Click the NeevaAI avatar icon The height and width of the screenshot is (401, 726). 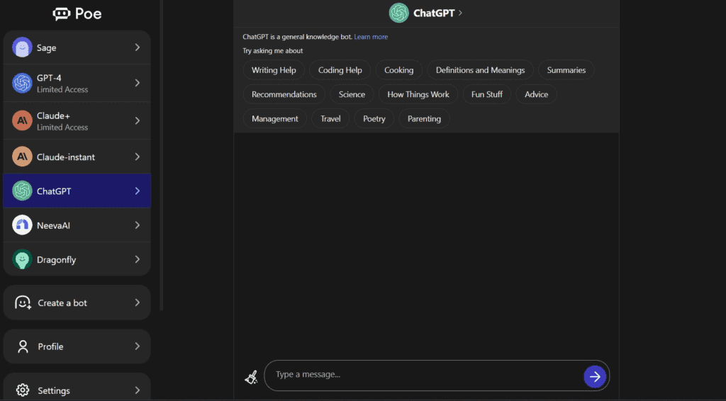pos(22,225)
